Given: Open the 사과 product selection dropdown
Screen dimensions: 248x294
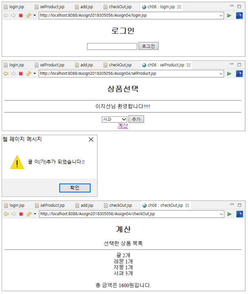Looking at the screenshot, I should 115,119.
